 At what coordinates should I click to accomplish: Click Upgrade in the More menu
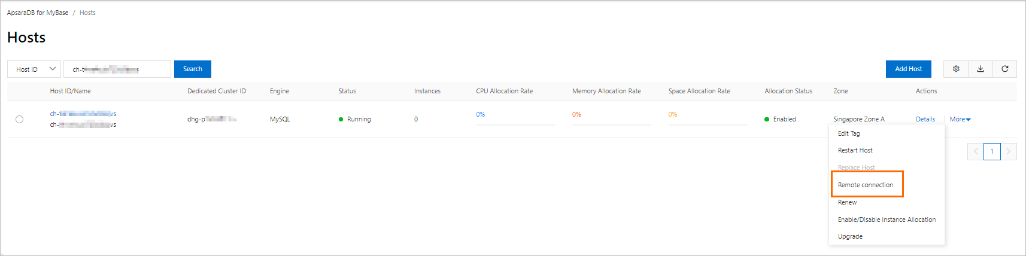pos(850,236)
